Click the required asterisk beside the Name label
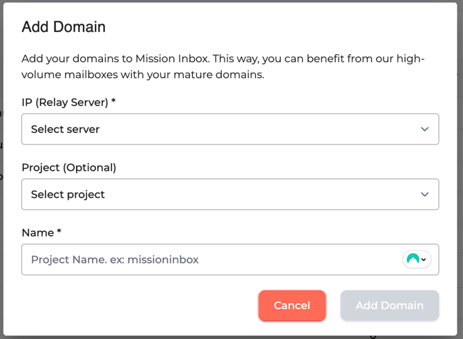 point(59,232)
